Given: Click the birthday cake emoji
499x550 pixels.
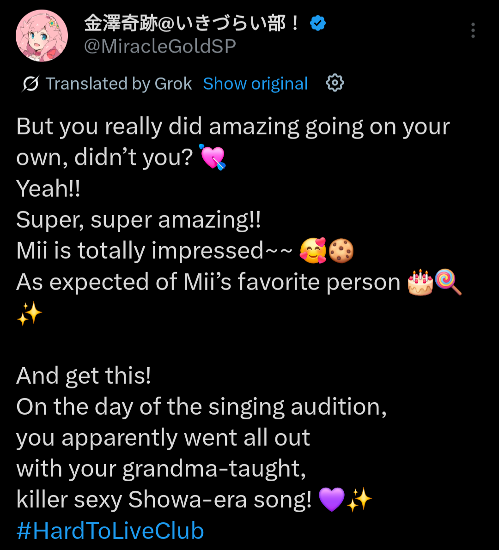Looking at the screenshot, I should tap(420, 282).
